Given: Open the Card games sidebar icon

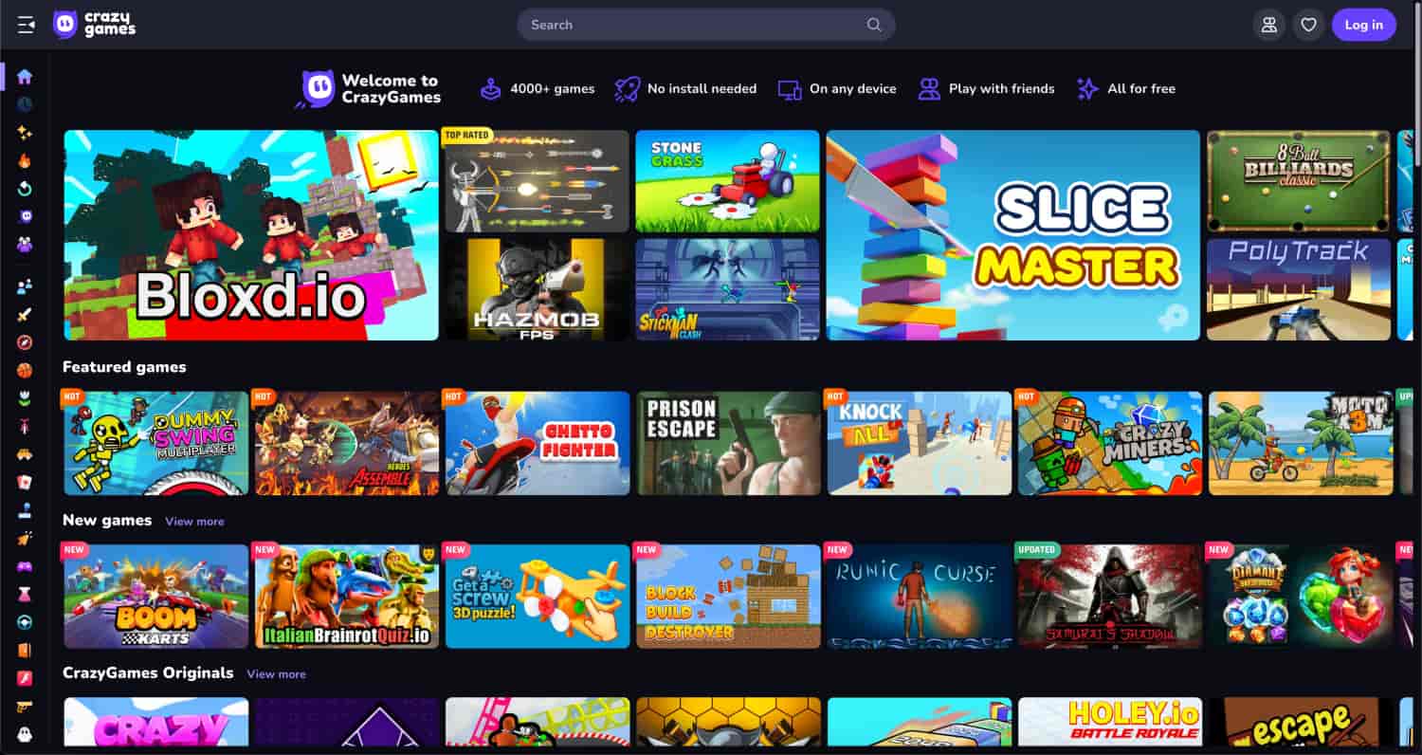Looking at the screenshot, I should point(25,482).
